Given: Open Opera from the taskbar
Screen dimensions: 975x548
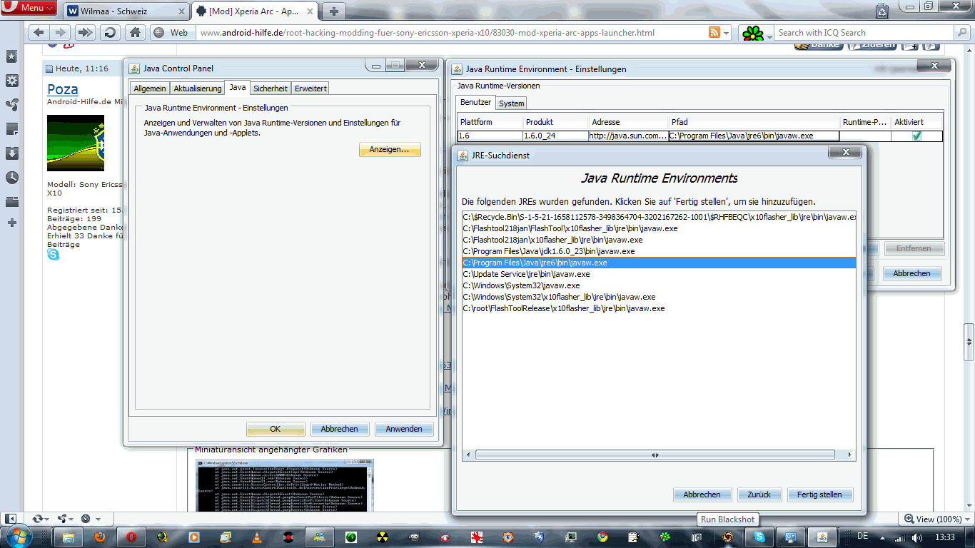Looking at the screenshot, I should tap(131, 537).
